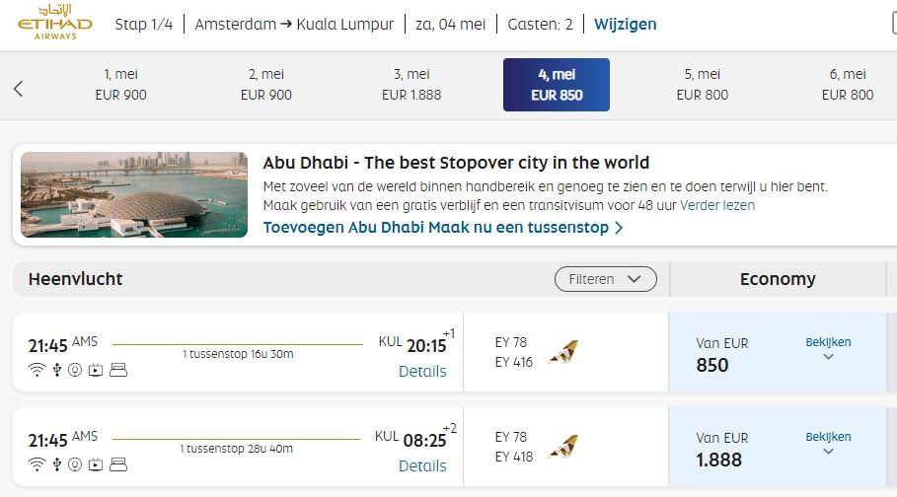Click the Etihad tail logo beside EY 418

(562, 446)
